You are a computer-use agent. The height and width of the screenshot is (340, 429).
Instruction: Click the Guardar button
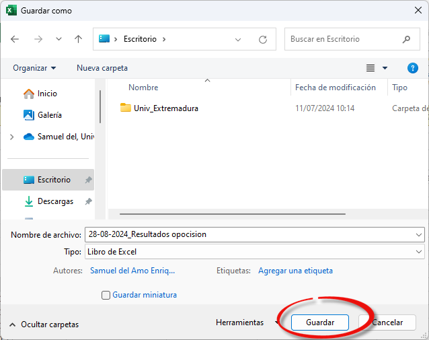(320, 322)
